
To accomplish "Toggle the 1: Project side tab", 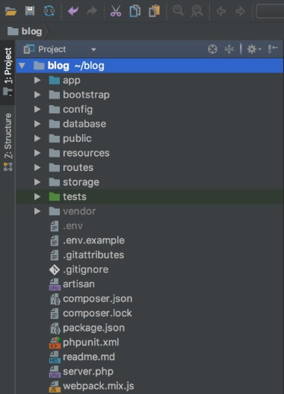I will (7, 72).
